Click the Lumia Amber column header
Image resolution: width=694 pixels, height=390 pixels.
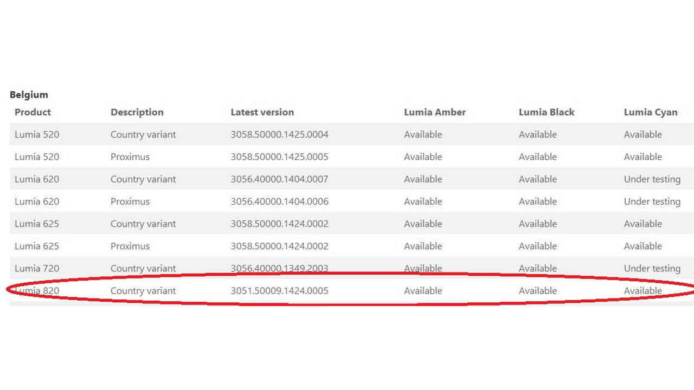[x=434, y=112]
